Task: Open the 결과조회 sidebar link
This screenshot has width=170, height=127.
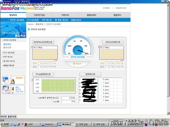Action: point(7,47)
